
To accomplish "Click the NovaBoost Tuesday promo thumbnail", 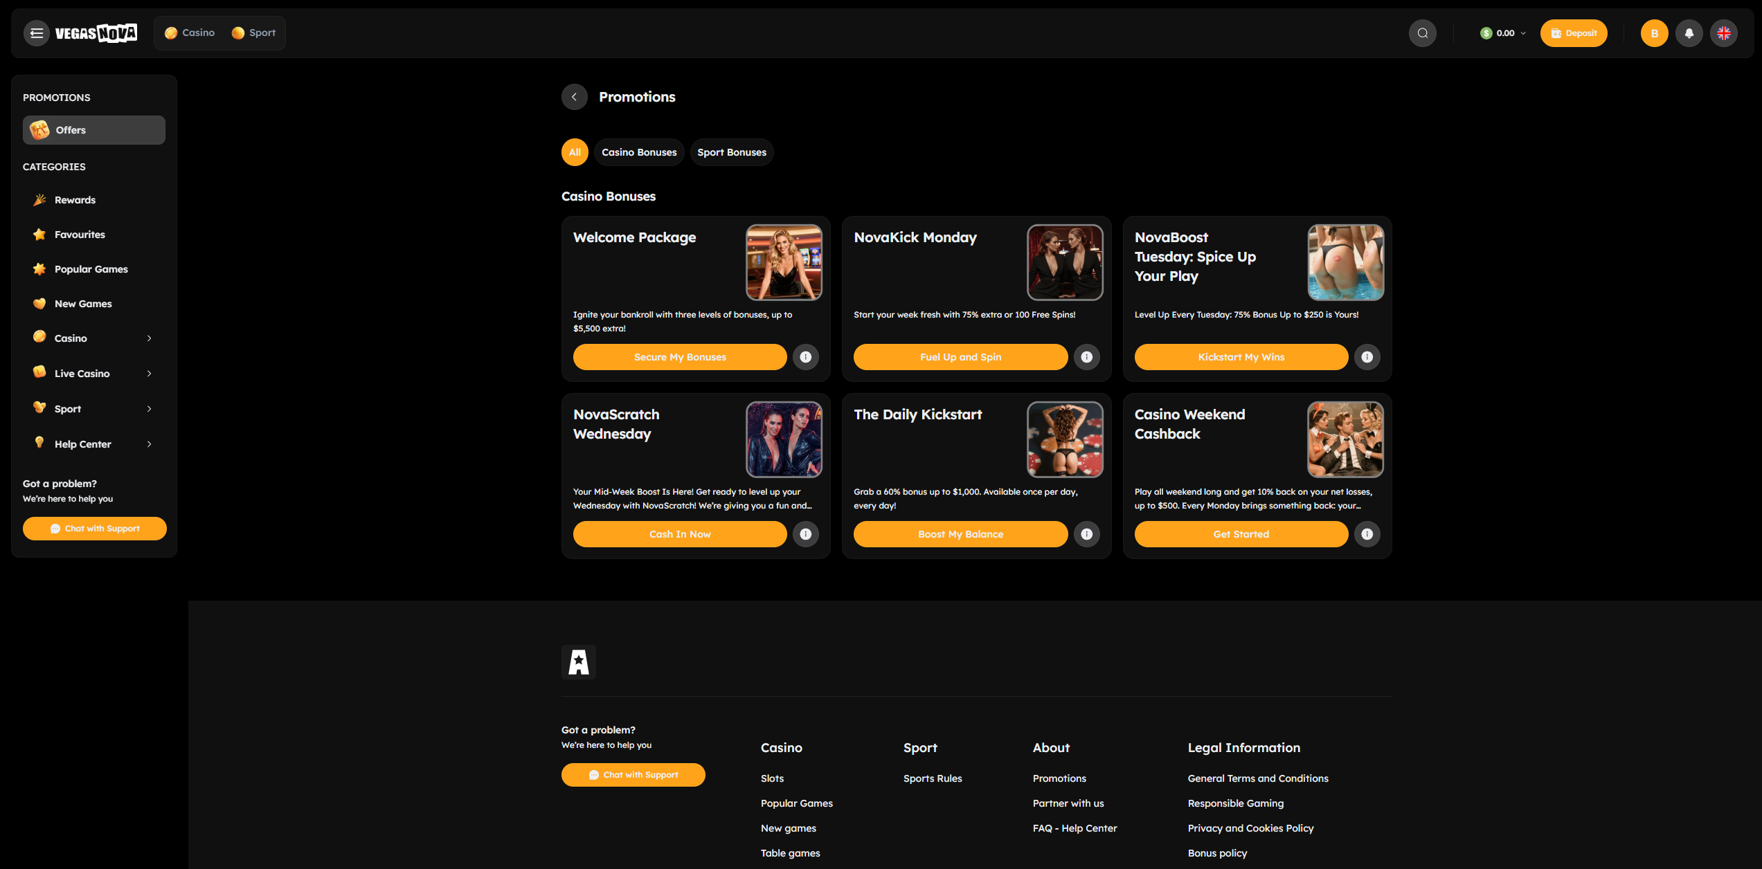I will tap(1345, 262).
